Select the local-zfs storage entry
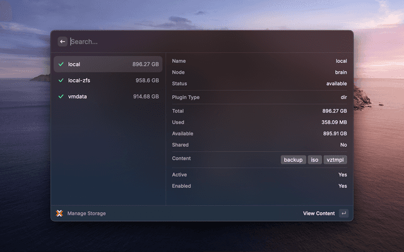The image size is (404, 252). click(x=107, y=81)
